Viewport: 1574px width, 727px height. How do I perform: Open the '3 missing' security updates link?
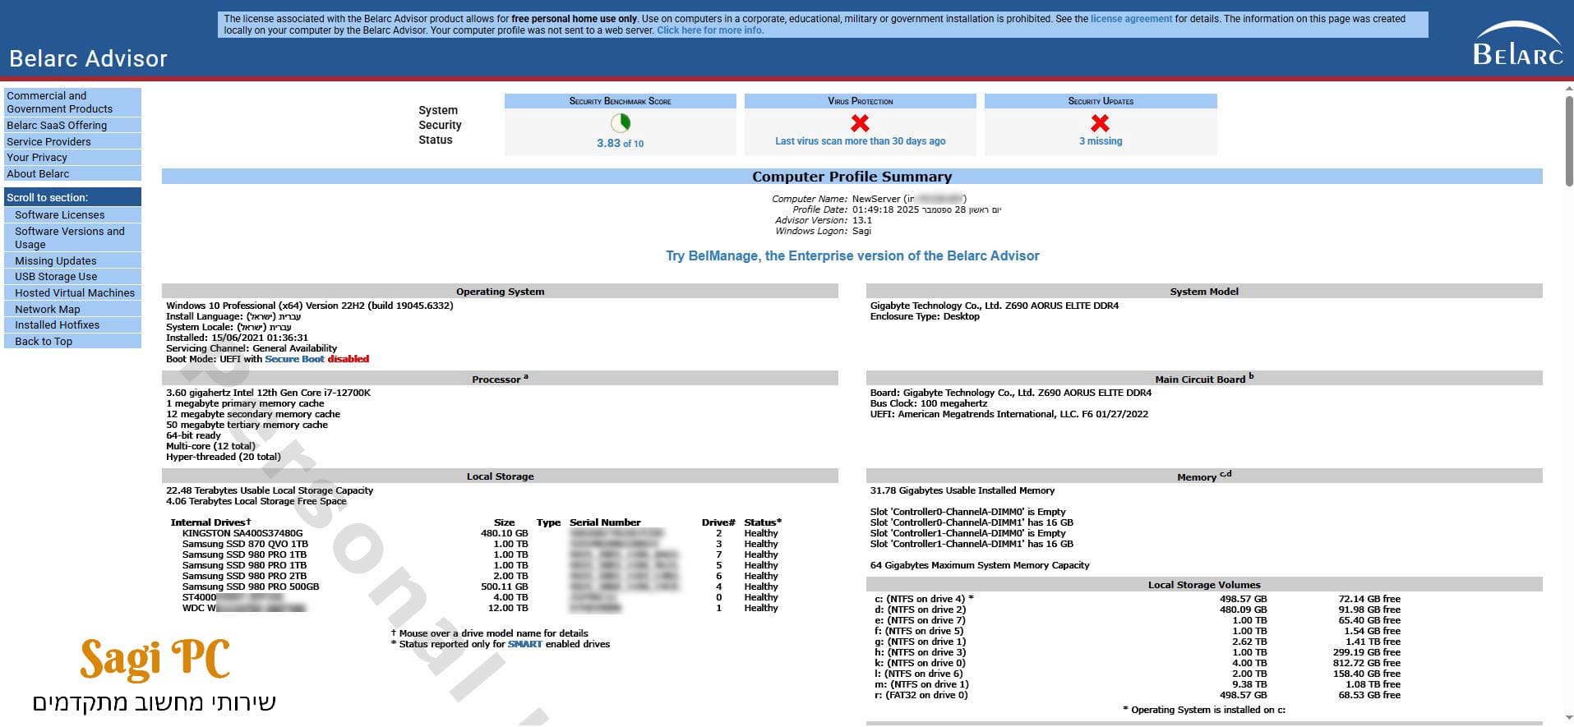tap(1100, 141)
